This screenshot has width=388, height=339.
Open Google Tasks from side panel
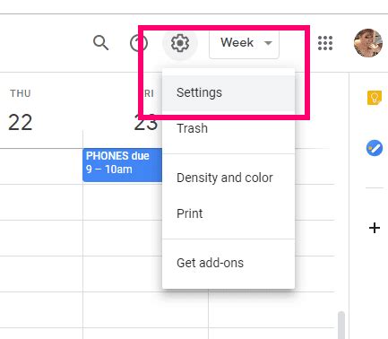click(x=375, y=148)
